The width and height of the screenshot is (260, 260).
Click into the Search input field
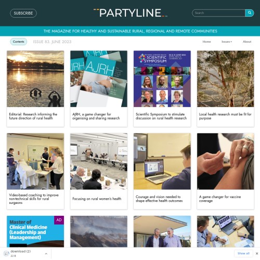click(x=218, y=13)
